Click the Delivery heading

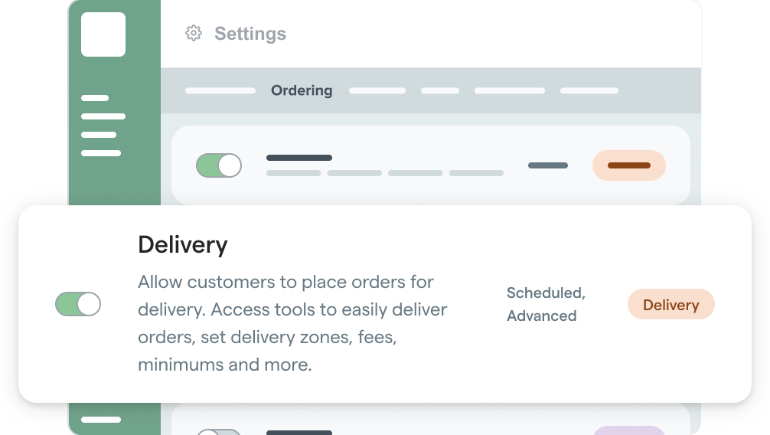pyautogui.click(x=183, y=245)
